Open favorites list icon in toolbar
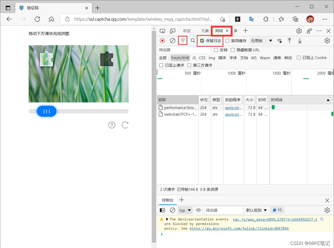Viewport: 334px width, 248px height. [x=281, y=19]
